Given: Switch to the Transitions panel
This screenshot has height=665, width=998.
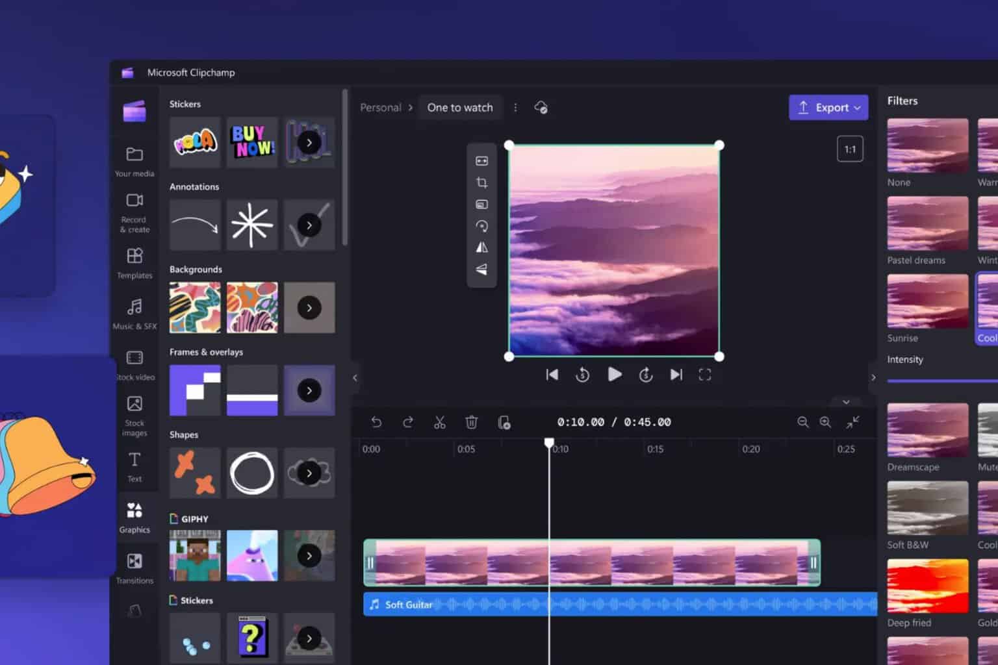Looking at the screenshot, I should [x=134, y=566].
